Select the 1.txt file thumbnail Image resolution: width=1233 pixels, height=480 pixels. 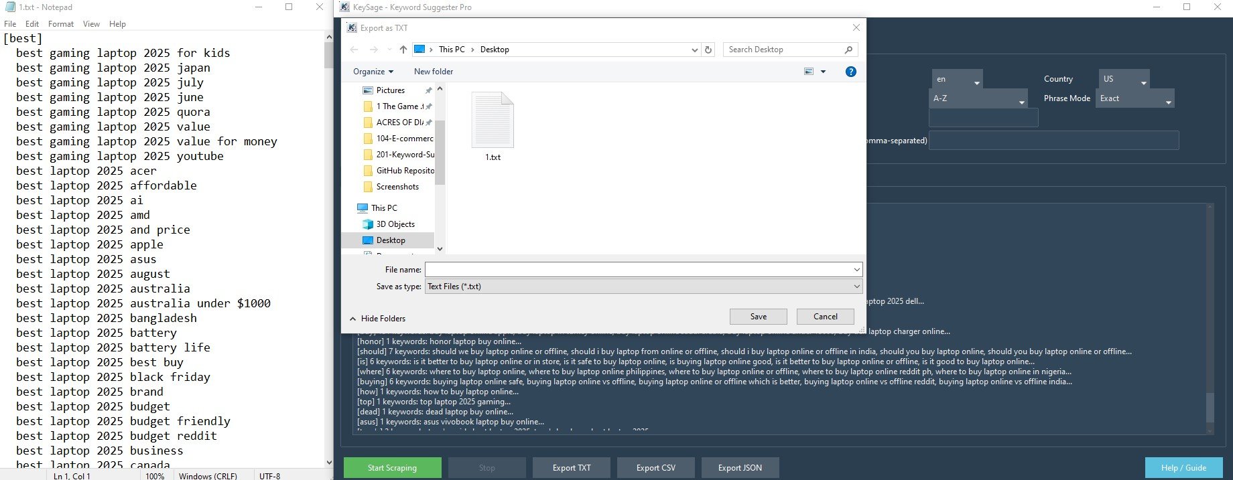(x=493, y=120)
